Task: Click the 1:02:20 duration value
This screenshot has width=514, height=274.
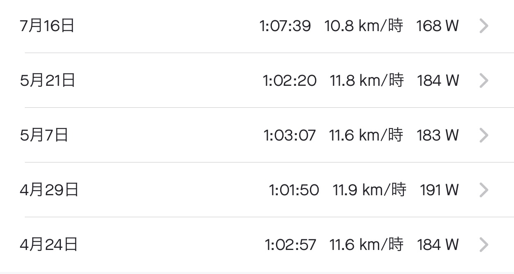Action: pyautogui.click(x=290, y=80)
